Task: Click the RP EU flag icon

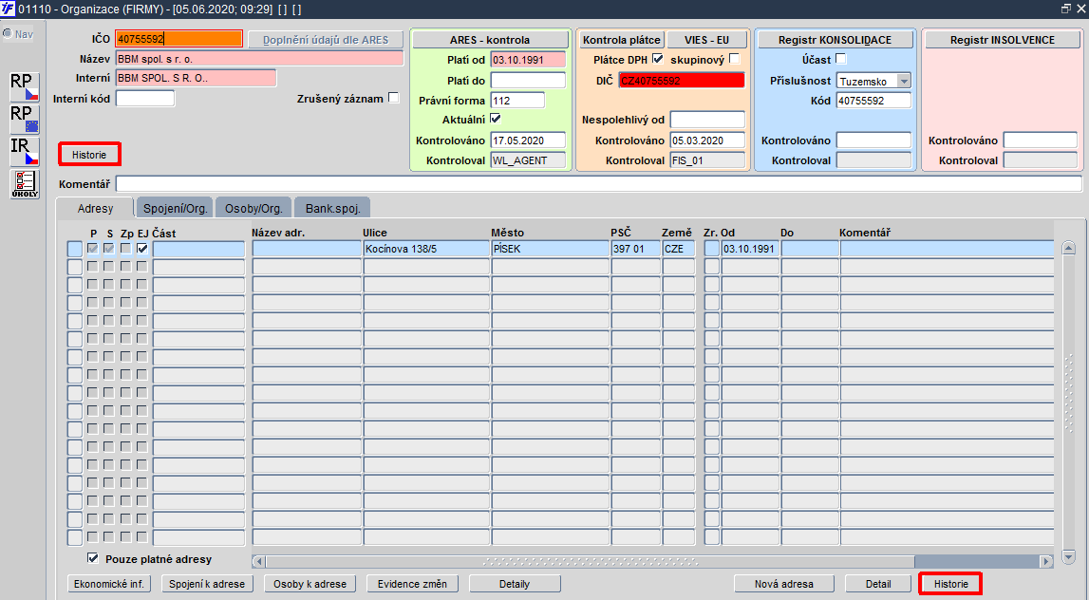Action: (x=25, y=119)
